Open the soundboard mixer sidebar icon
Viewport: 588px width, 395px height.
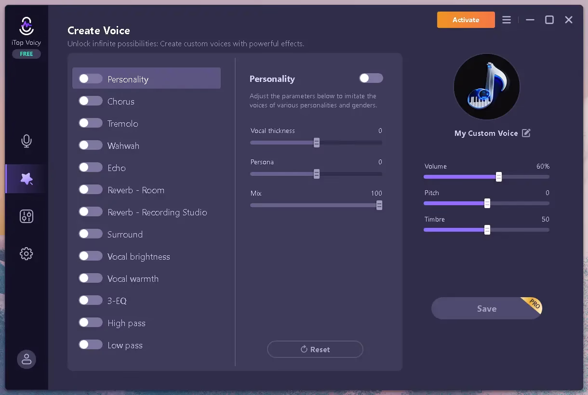point(27,216)
